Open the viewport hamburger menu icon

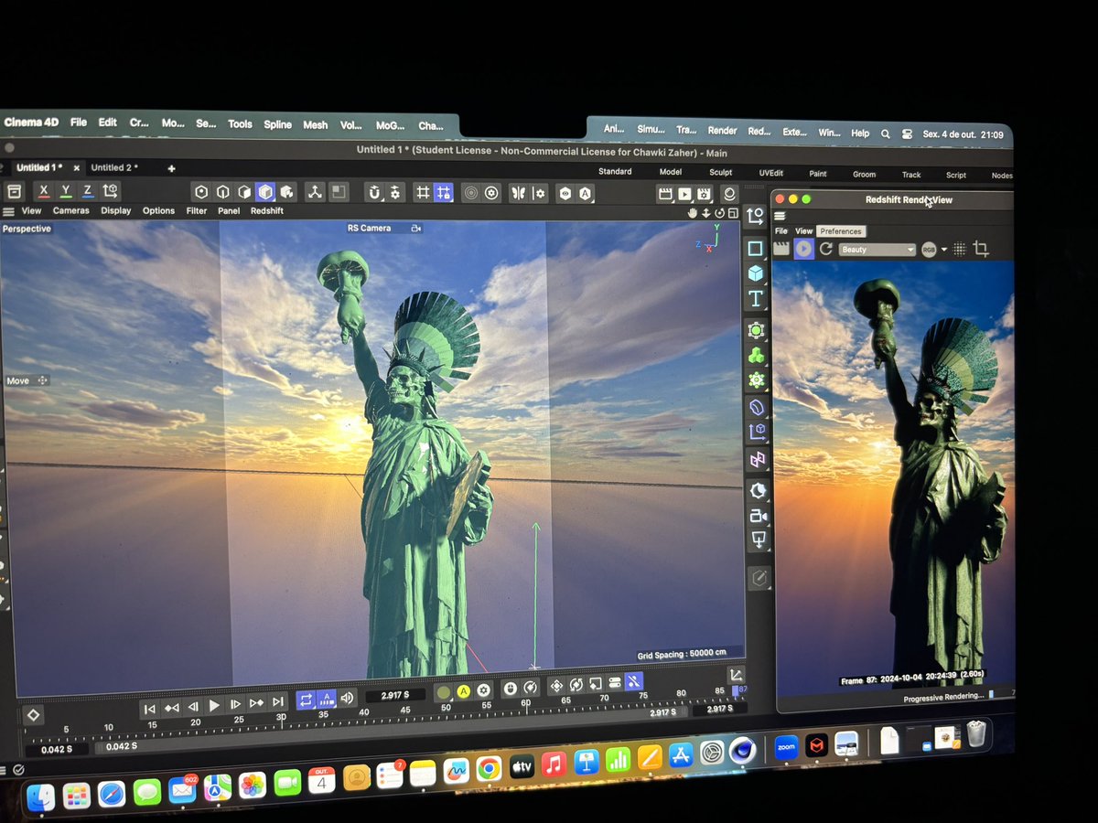pyautogui.click(x=8, y=211)
